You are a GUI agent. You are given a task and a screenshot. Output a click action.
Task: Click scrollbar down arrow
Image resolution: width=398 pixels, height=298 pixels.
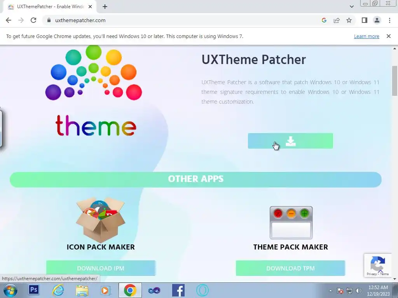pos(395,279)
